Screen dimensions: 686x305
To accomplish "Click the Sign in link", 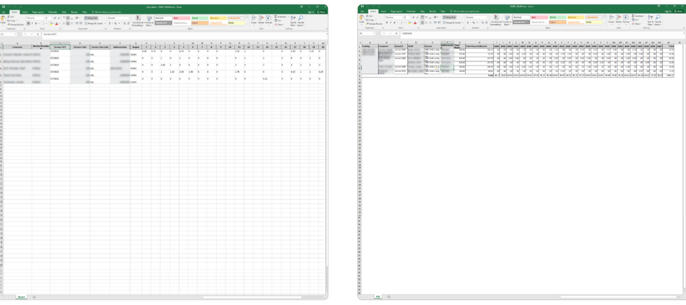I will pos(310,12).
